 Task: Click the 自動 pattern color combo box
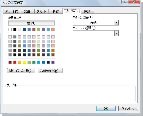tap(96, 23)
